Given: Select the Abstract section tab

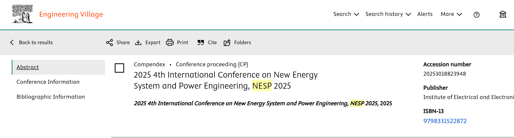Looking at the screenshot, I should pyautogui.click(x=28, y=67).
